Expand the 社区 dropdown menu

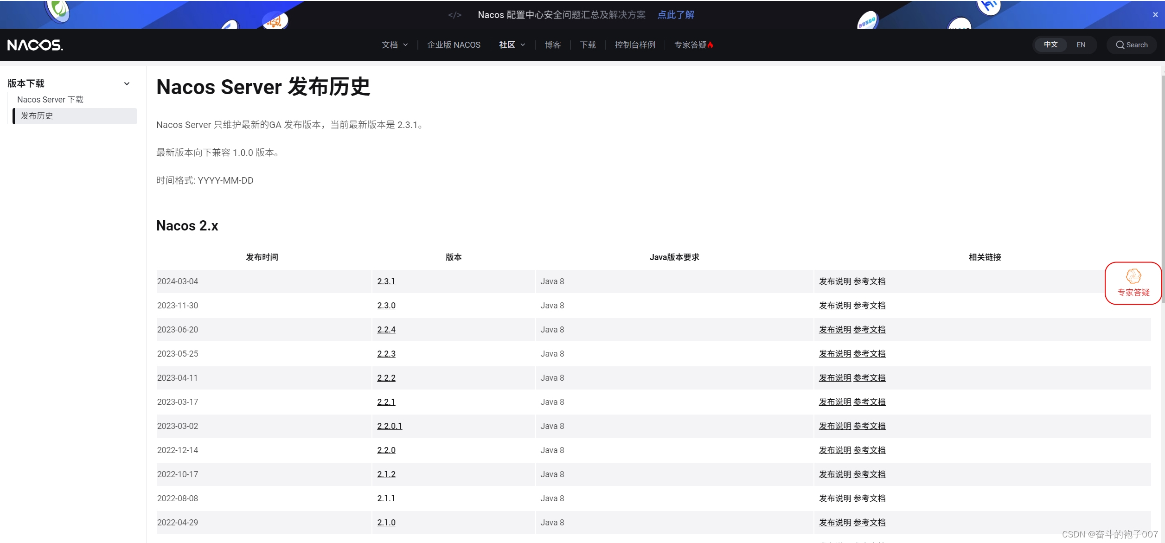pos(512,45)
